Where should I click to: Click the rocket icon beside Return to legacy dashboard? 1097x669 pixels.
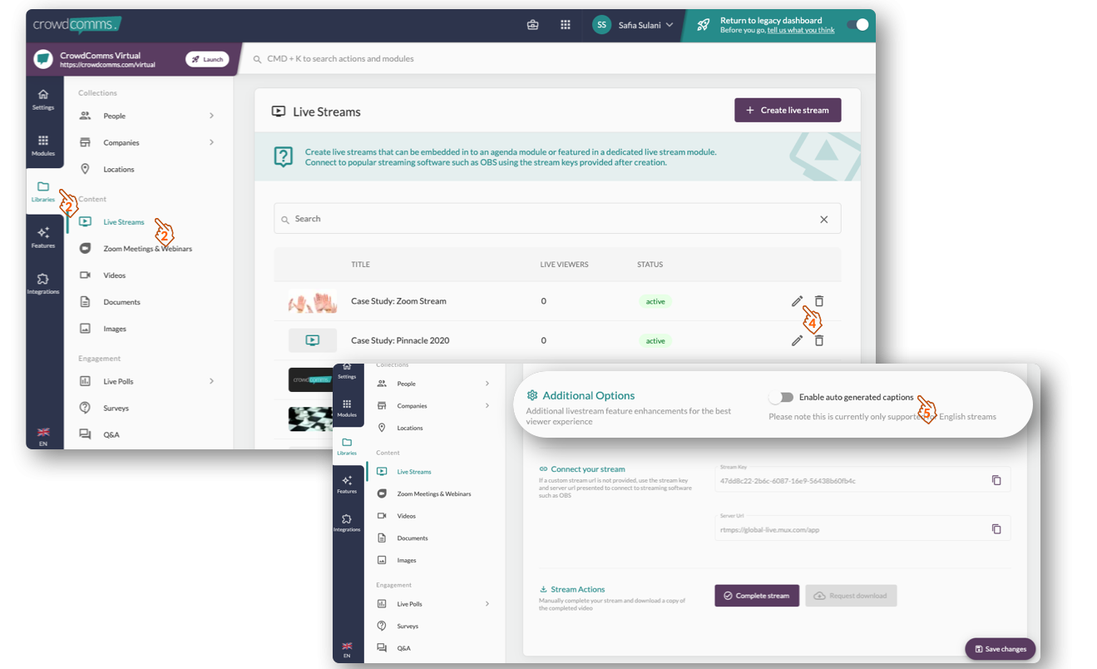703,25
